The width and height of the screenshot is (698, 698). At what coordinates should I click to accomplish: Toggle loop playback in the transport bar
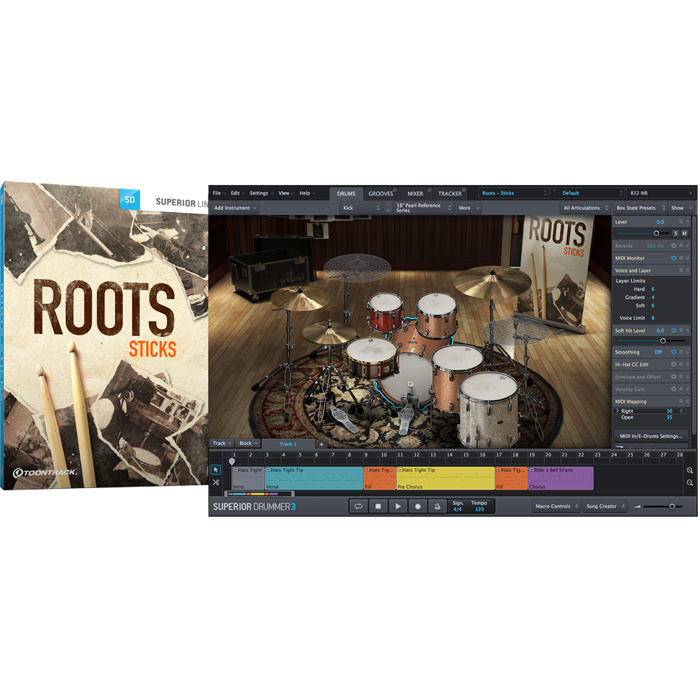point(358,506)
